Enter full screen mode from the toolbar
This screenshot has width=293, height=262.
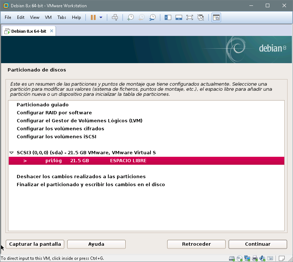pos(189,17)
